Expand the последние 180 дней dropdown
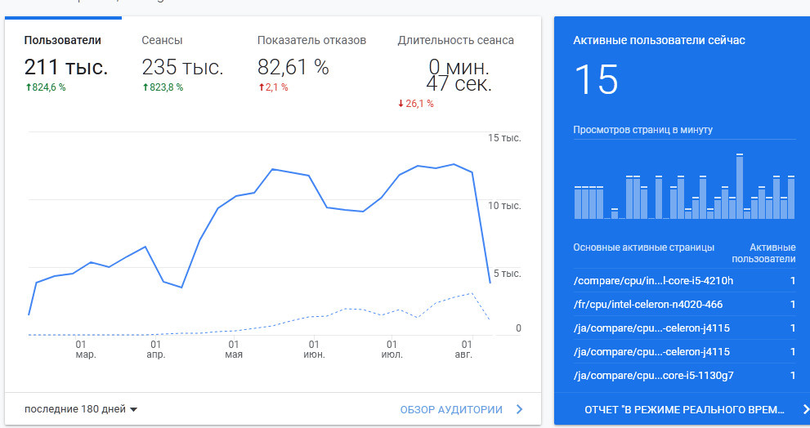The height and width of the screenshot is (428, 810). coord(81,409)
